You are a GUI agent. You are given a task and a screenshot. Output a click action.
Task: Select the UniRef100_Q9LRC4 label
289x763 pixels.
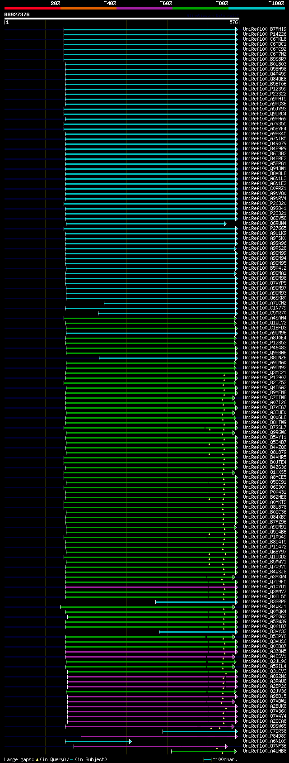pyautogui.click(x=265, y=114)
